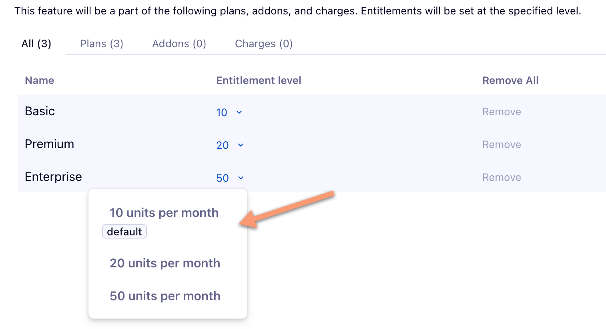Switch to the Plans (3) tab
The height and width of the screenshot is (329, 606).
coord(102,44)
